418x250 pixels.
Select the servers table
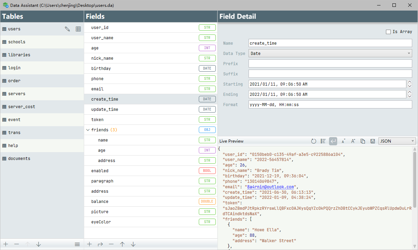17,94
